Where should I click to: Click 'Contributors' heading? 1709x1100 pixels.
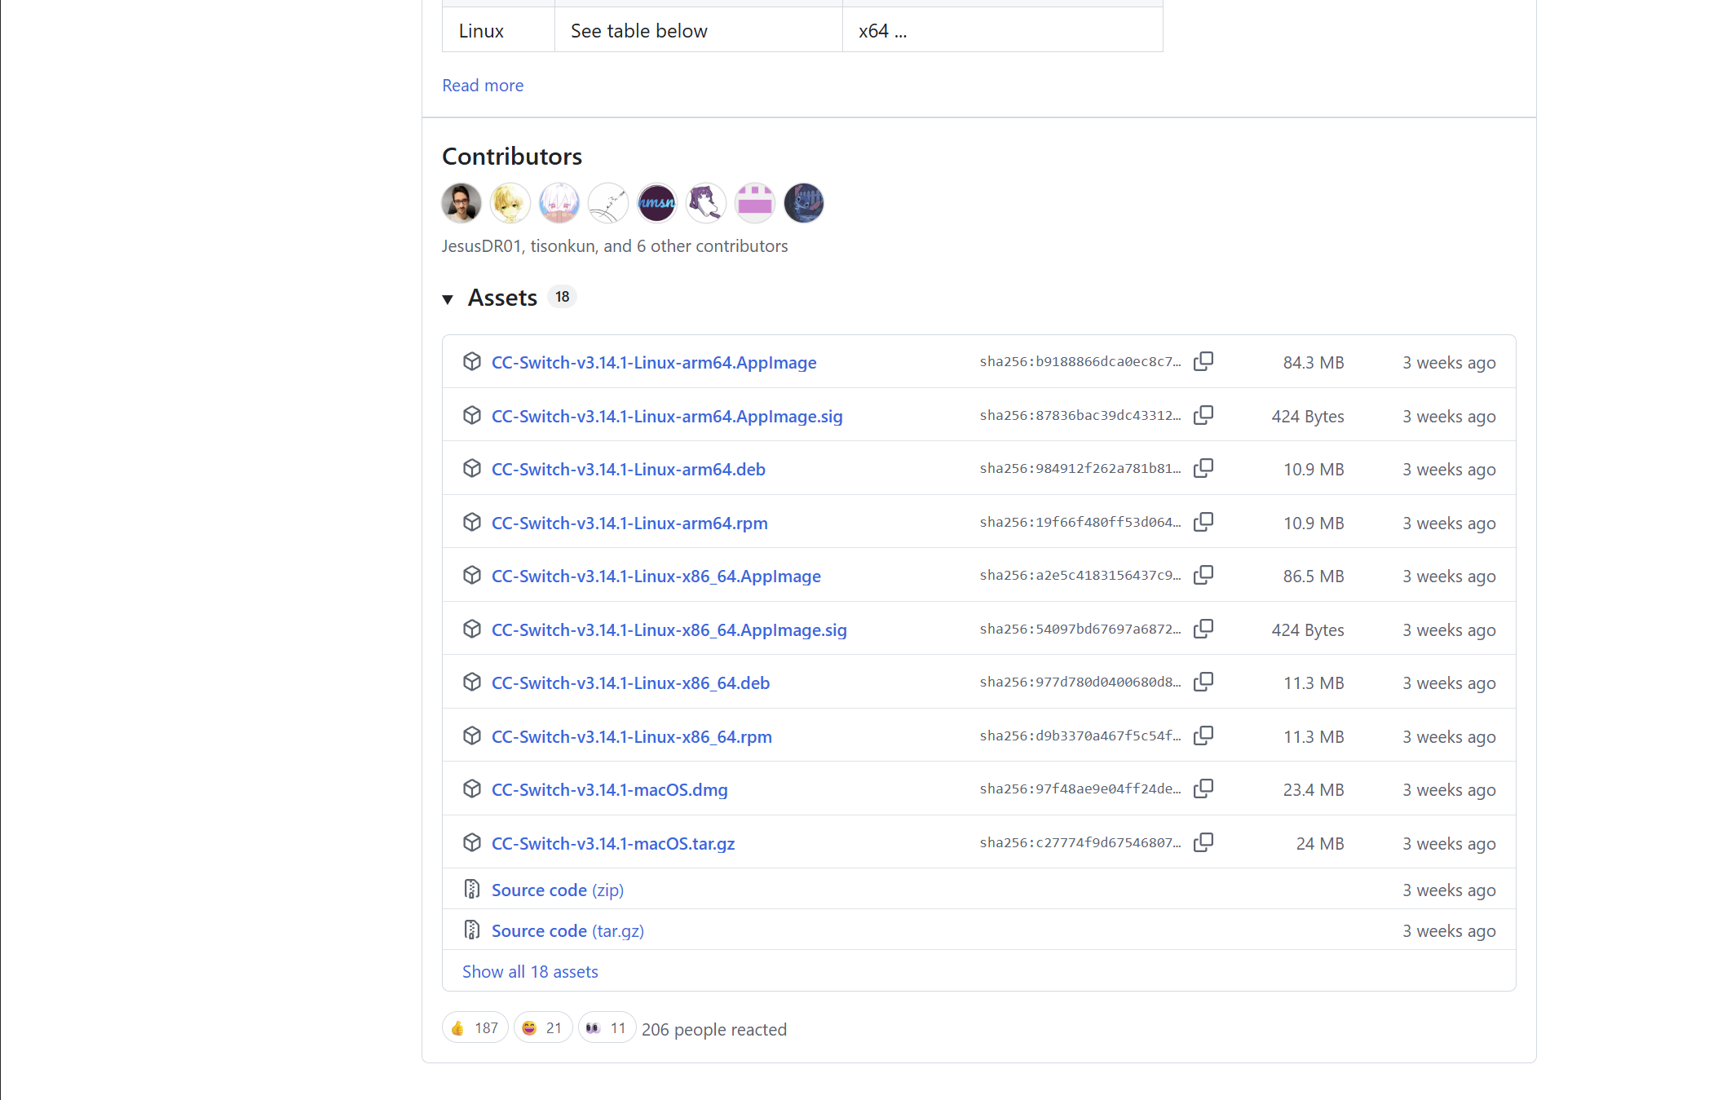(x=512, y=156)
